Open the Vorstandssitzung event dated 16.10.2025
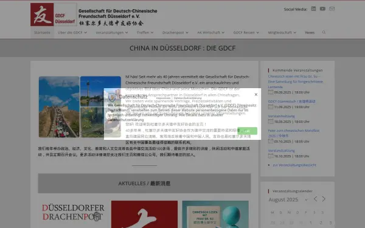The image size is (365, 228). point(281,151)
